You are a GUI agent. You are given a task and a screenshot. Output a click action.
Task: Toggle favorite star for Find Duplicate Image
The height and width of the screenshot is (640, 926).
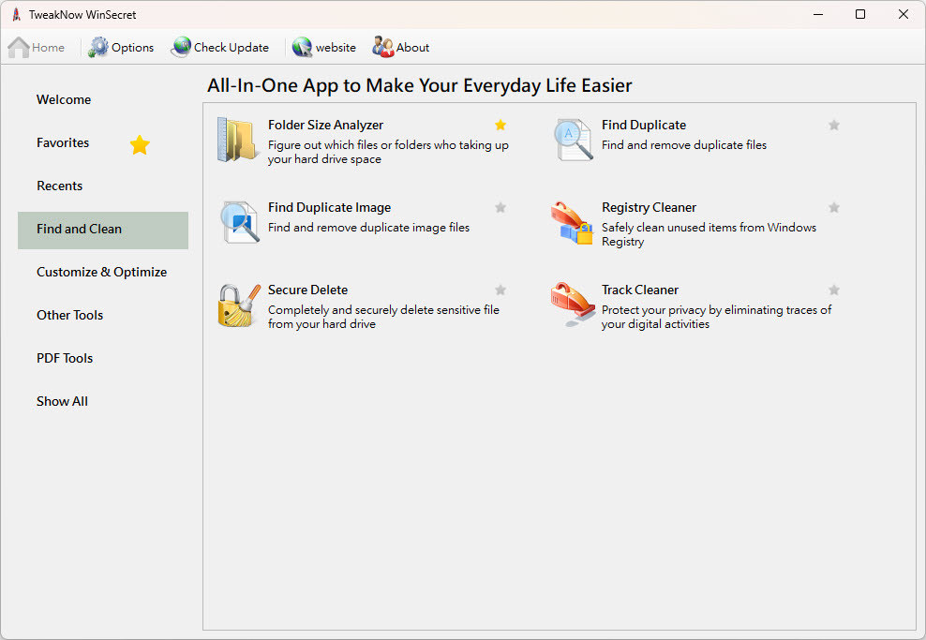coord(500,207)
